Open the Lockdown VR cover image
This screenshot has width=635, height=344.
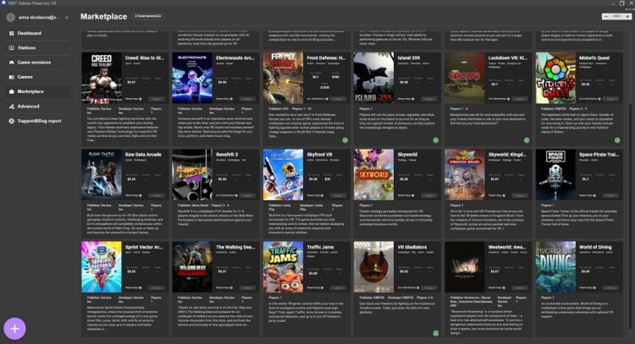click(465, 78)
